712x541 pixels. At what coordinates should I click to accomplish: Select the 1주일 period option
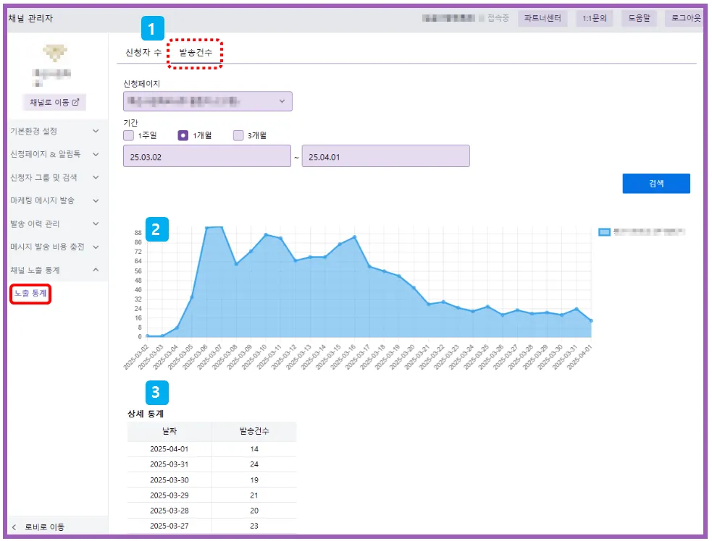pos(129,135)
